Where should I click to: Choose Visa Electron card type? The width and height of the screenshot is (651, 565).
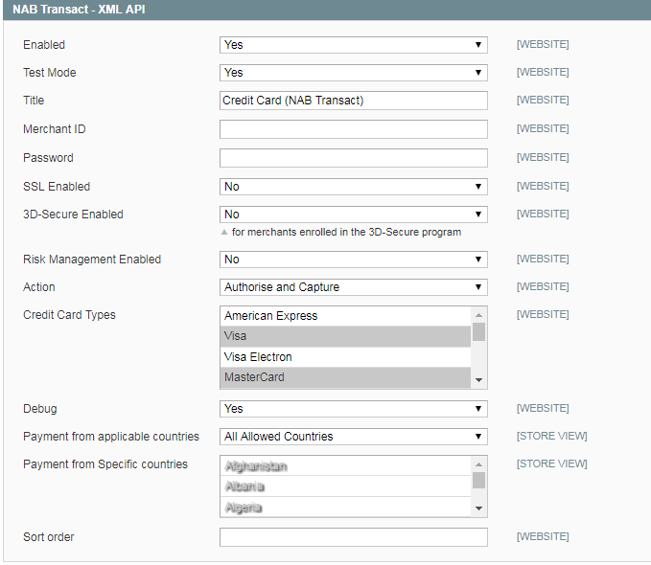[345, 357]
